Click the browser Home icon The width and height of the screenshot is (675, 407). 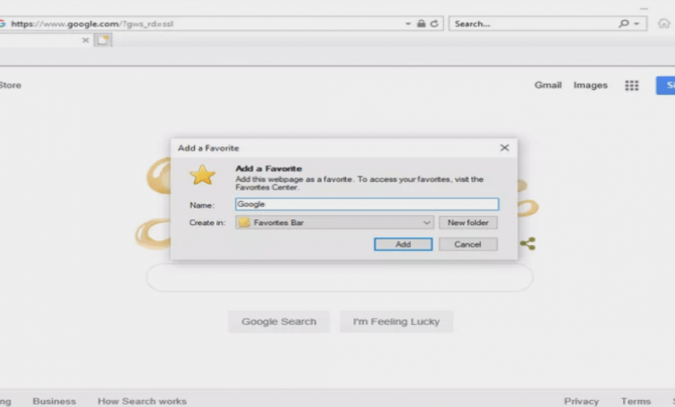(664, 23)
